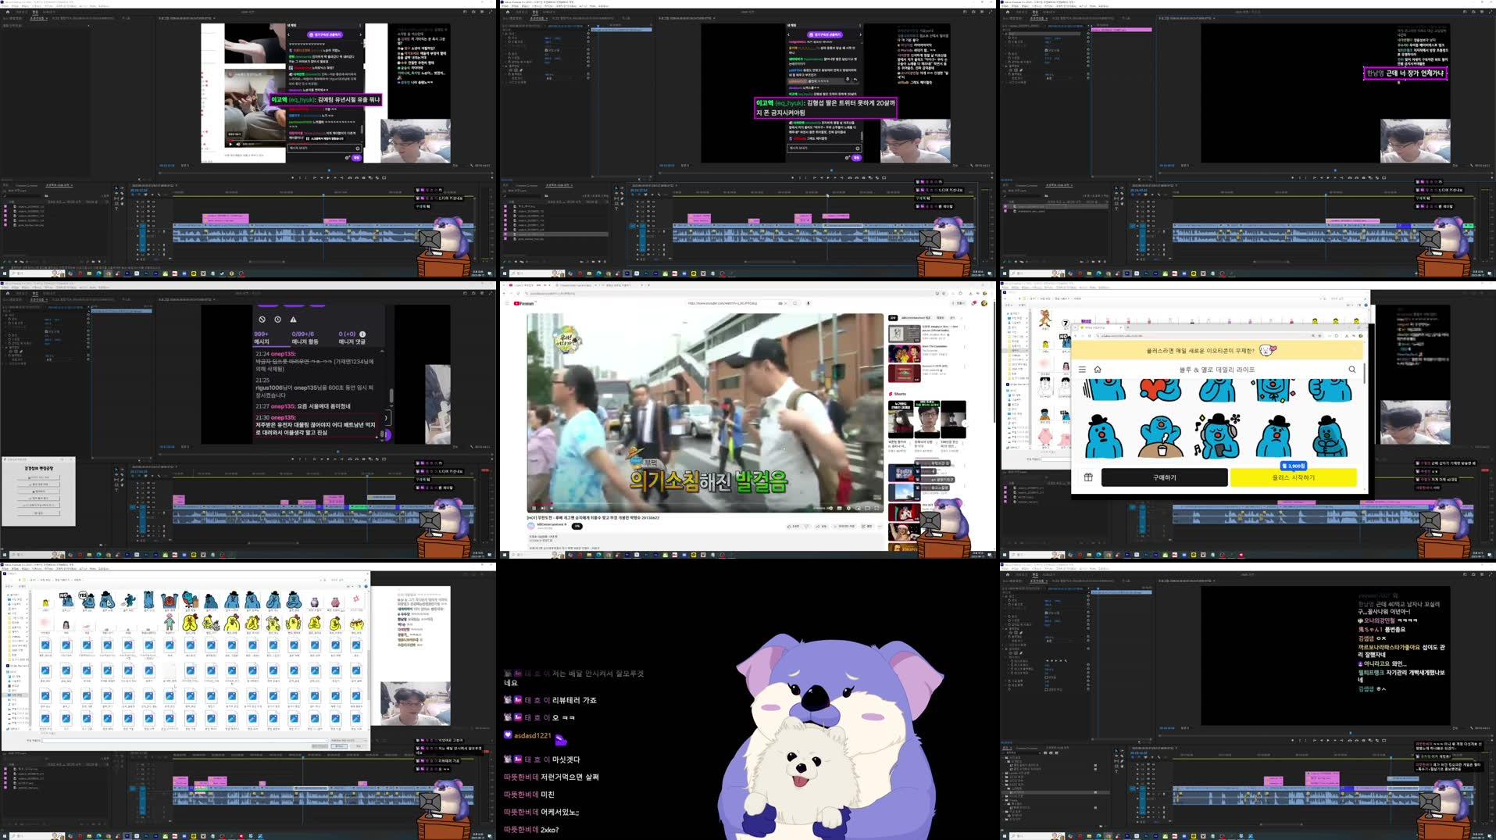This screenshot has height=840, width=1496.
Task: Open YouTube player settings gear
Action: tap(848, 508)
